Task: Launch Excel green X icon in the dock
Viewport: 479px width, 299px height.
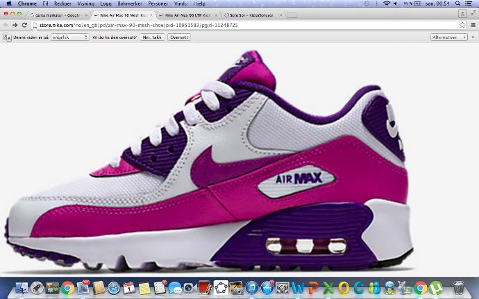Action: click(x=328, y=288)
